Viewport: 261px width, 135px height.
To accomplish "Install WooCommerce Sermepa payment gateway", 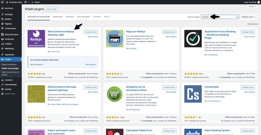I will [91, 87].
